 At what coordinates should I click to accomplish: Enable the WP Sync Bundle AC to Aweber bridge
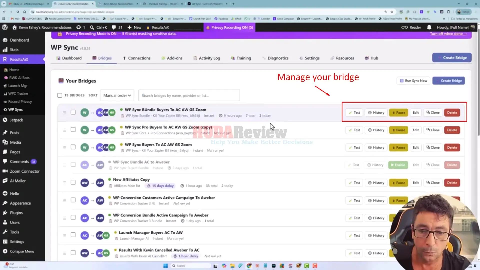[x=398, y=165]
